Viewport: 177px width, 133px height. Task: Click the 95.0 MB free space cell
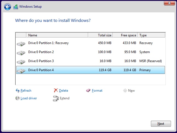tap(130, 52)
